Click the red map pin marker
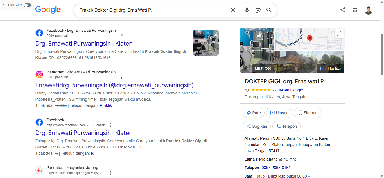 (x=310, y=39)
